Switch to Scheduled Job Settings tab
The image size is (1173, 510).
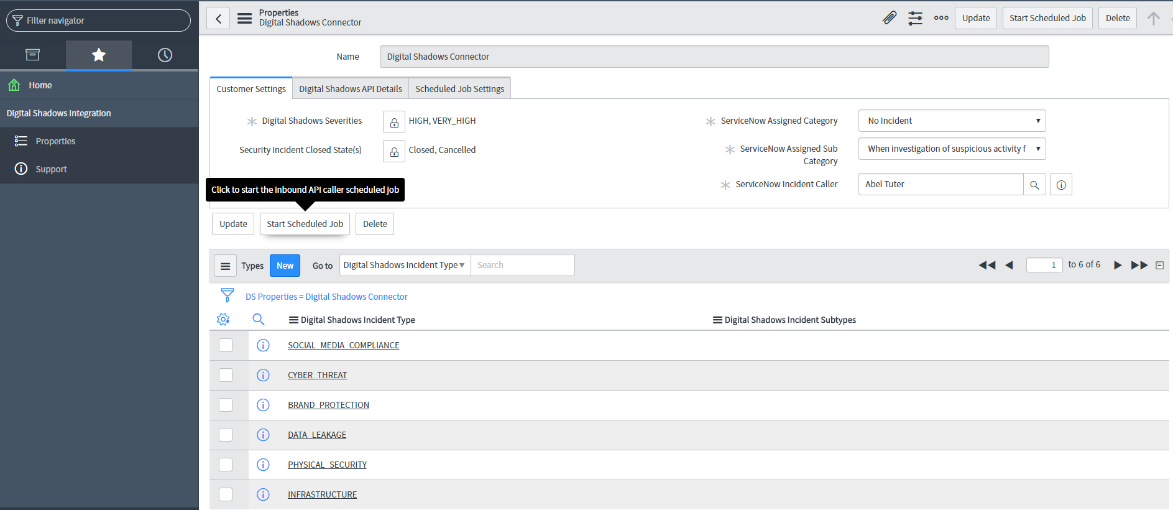[460, 89]
